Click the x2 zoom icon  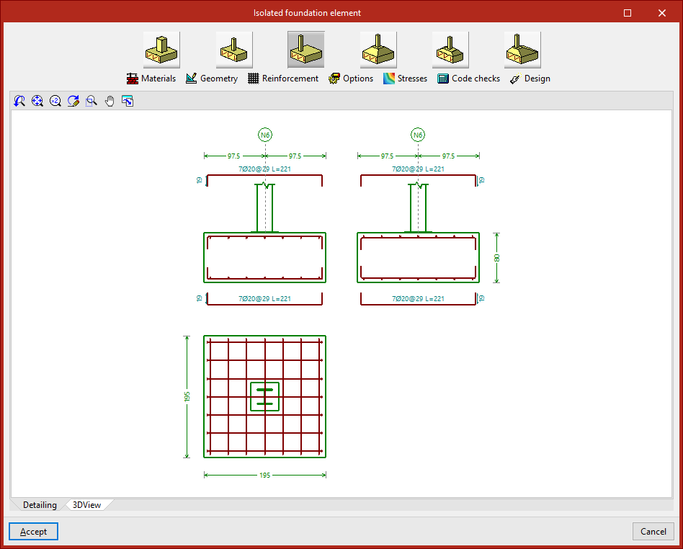point(55,101)
